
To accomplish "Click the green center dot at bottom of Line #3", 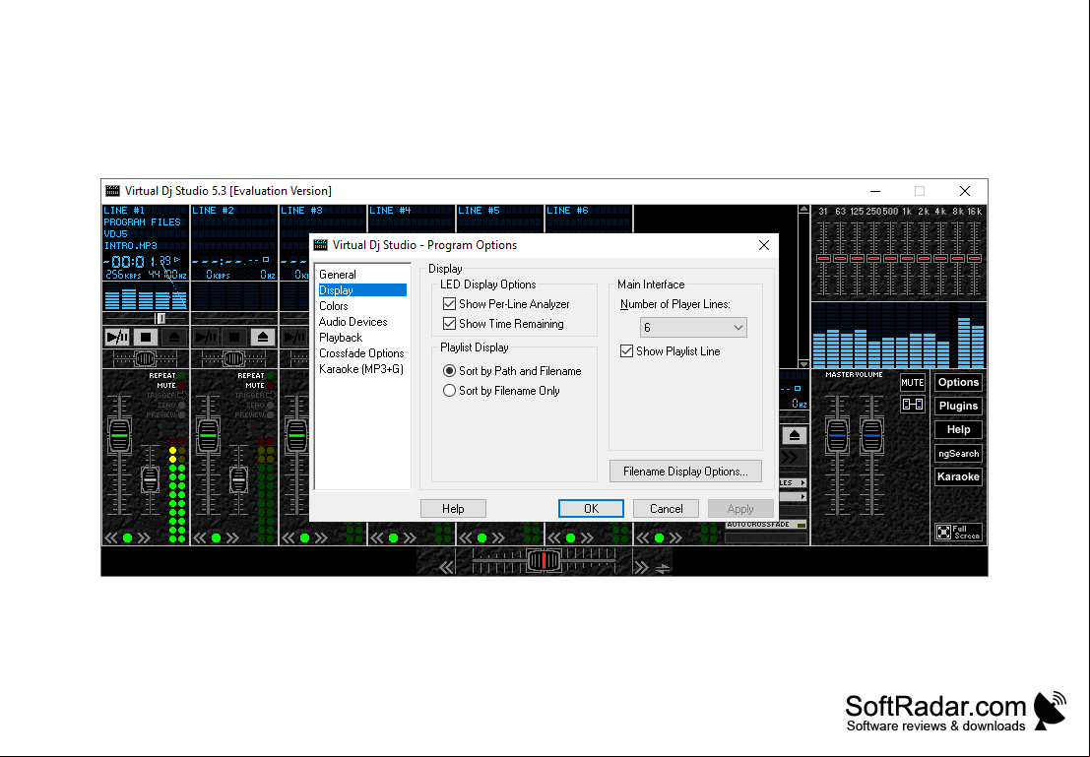I will pyautogui.click(x=304, y=538).
